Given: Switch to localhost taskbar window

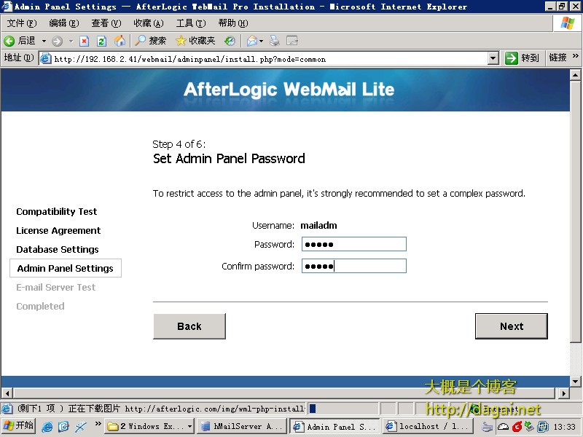Looking at the screenshot, I should tap(428, 426).
